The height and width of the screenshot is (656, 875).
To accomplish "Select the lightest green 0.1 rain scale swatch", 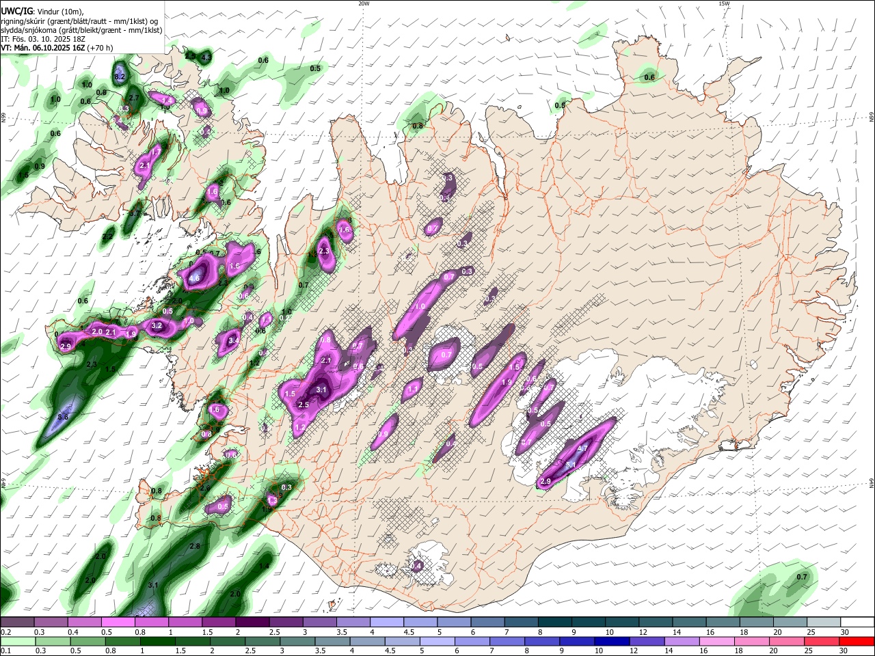I will coord(17,641).
